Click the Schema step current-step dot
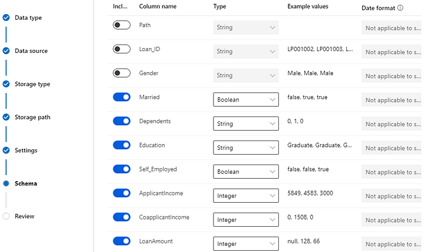The image size is (431, 252). (x=6, y=184)
